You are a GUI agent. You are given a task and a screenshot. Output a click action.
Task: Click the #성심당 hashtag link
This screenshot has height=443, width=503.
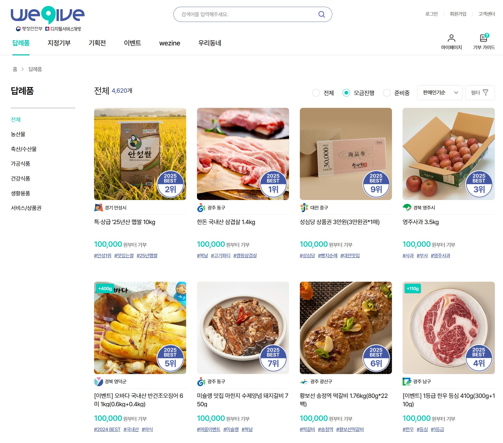tap(307, 255)
